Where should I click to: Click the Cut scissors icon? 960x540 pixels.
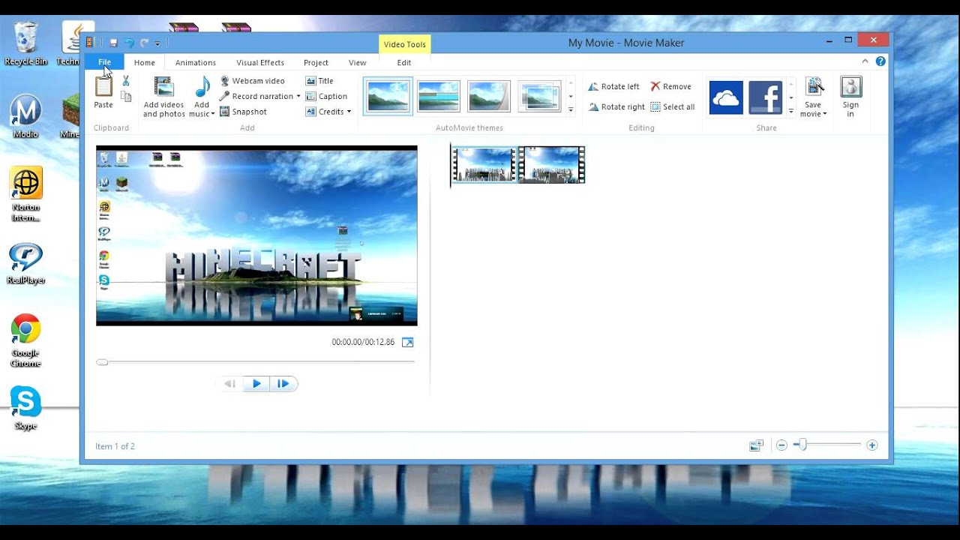126,81
